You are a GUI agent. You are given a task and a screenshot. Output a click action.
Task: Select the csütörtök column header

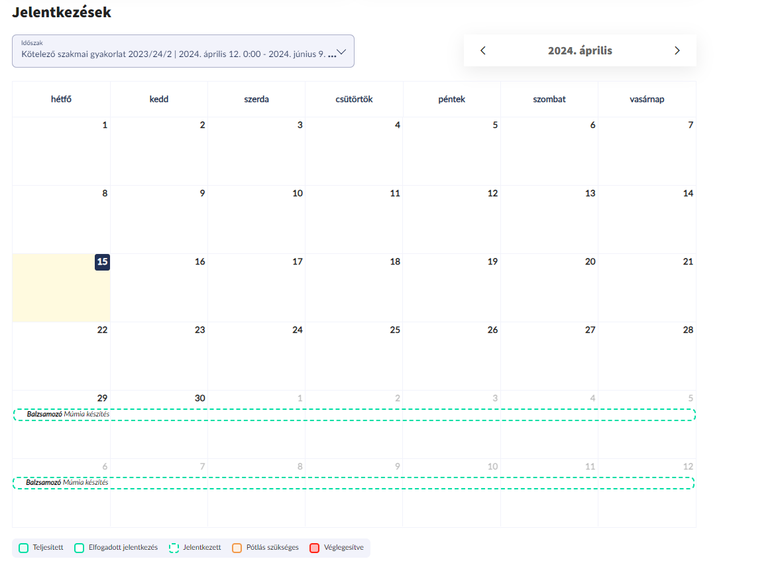point(354,99)
